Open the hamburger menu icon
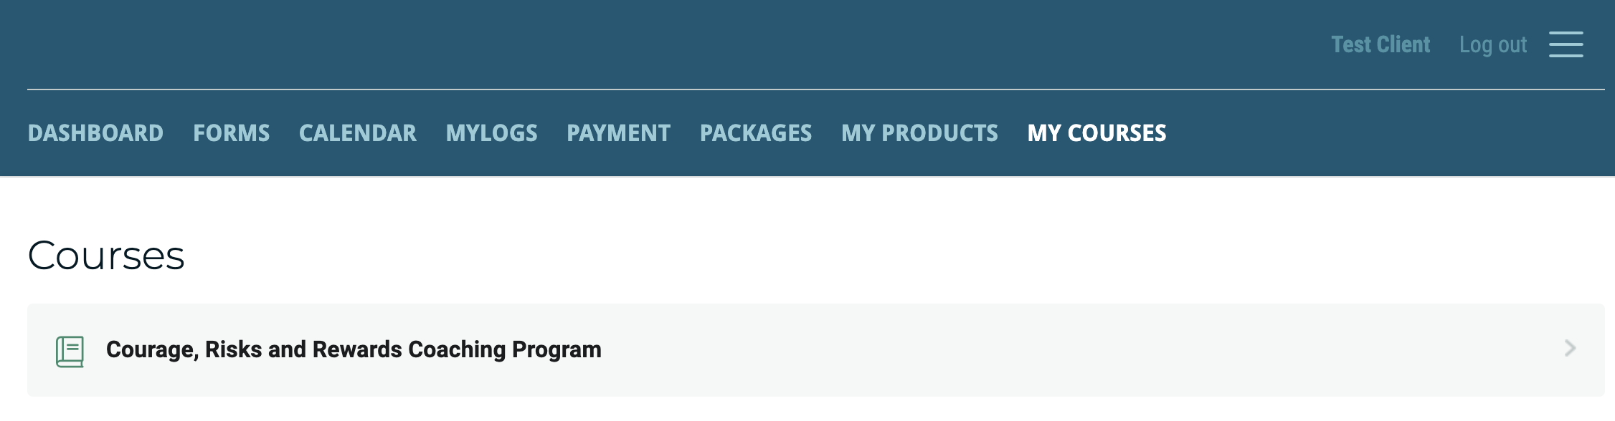1615x421 pixels. click(1566, 44)
